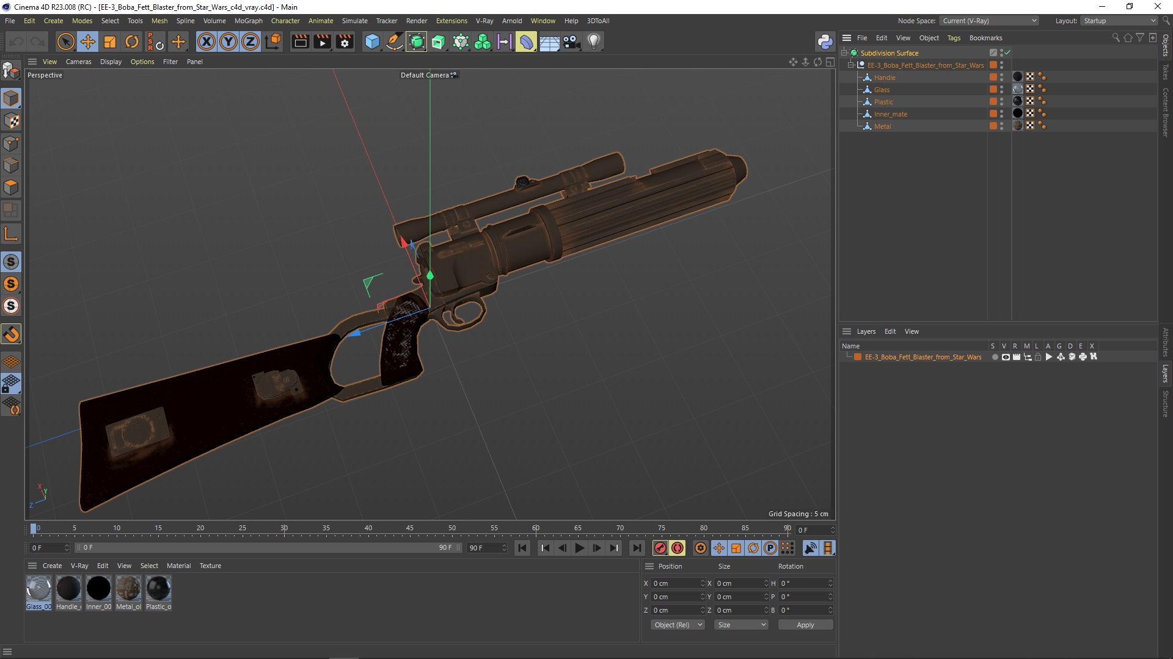The height and width of the screenshot is (659, 1173).
Task: Open the Python script icon
Action: pos(825,41)
